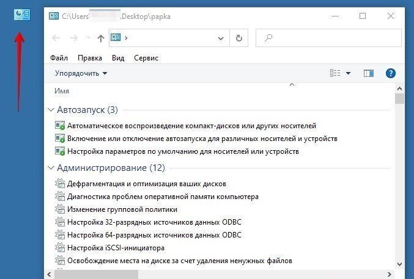Expand the address bar breadcrumb chevron
The height and width of the screenshot is (279, 414).
tap(126, 38)
